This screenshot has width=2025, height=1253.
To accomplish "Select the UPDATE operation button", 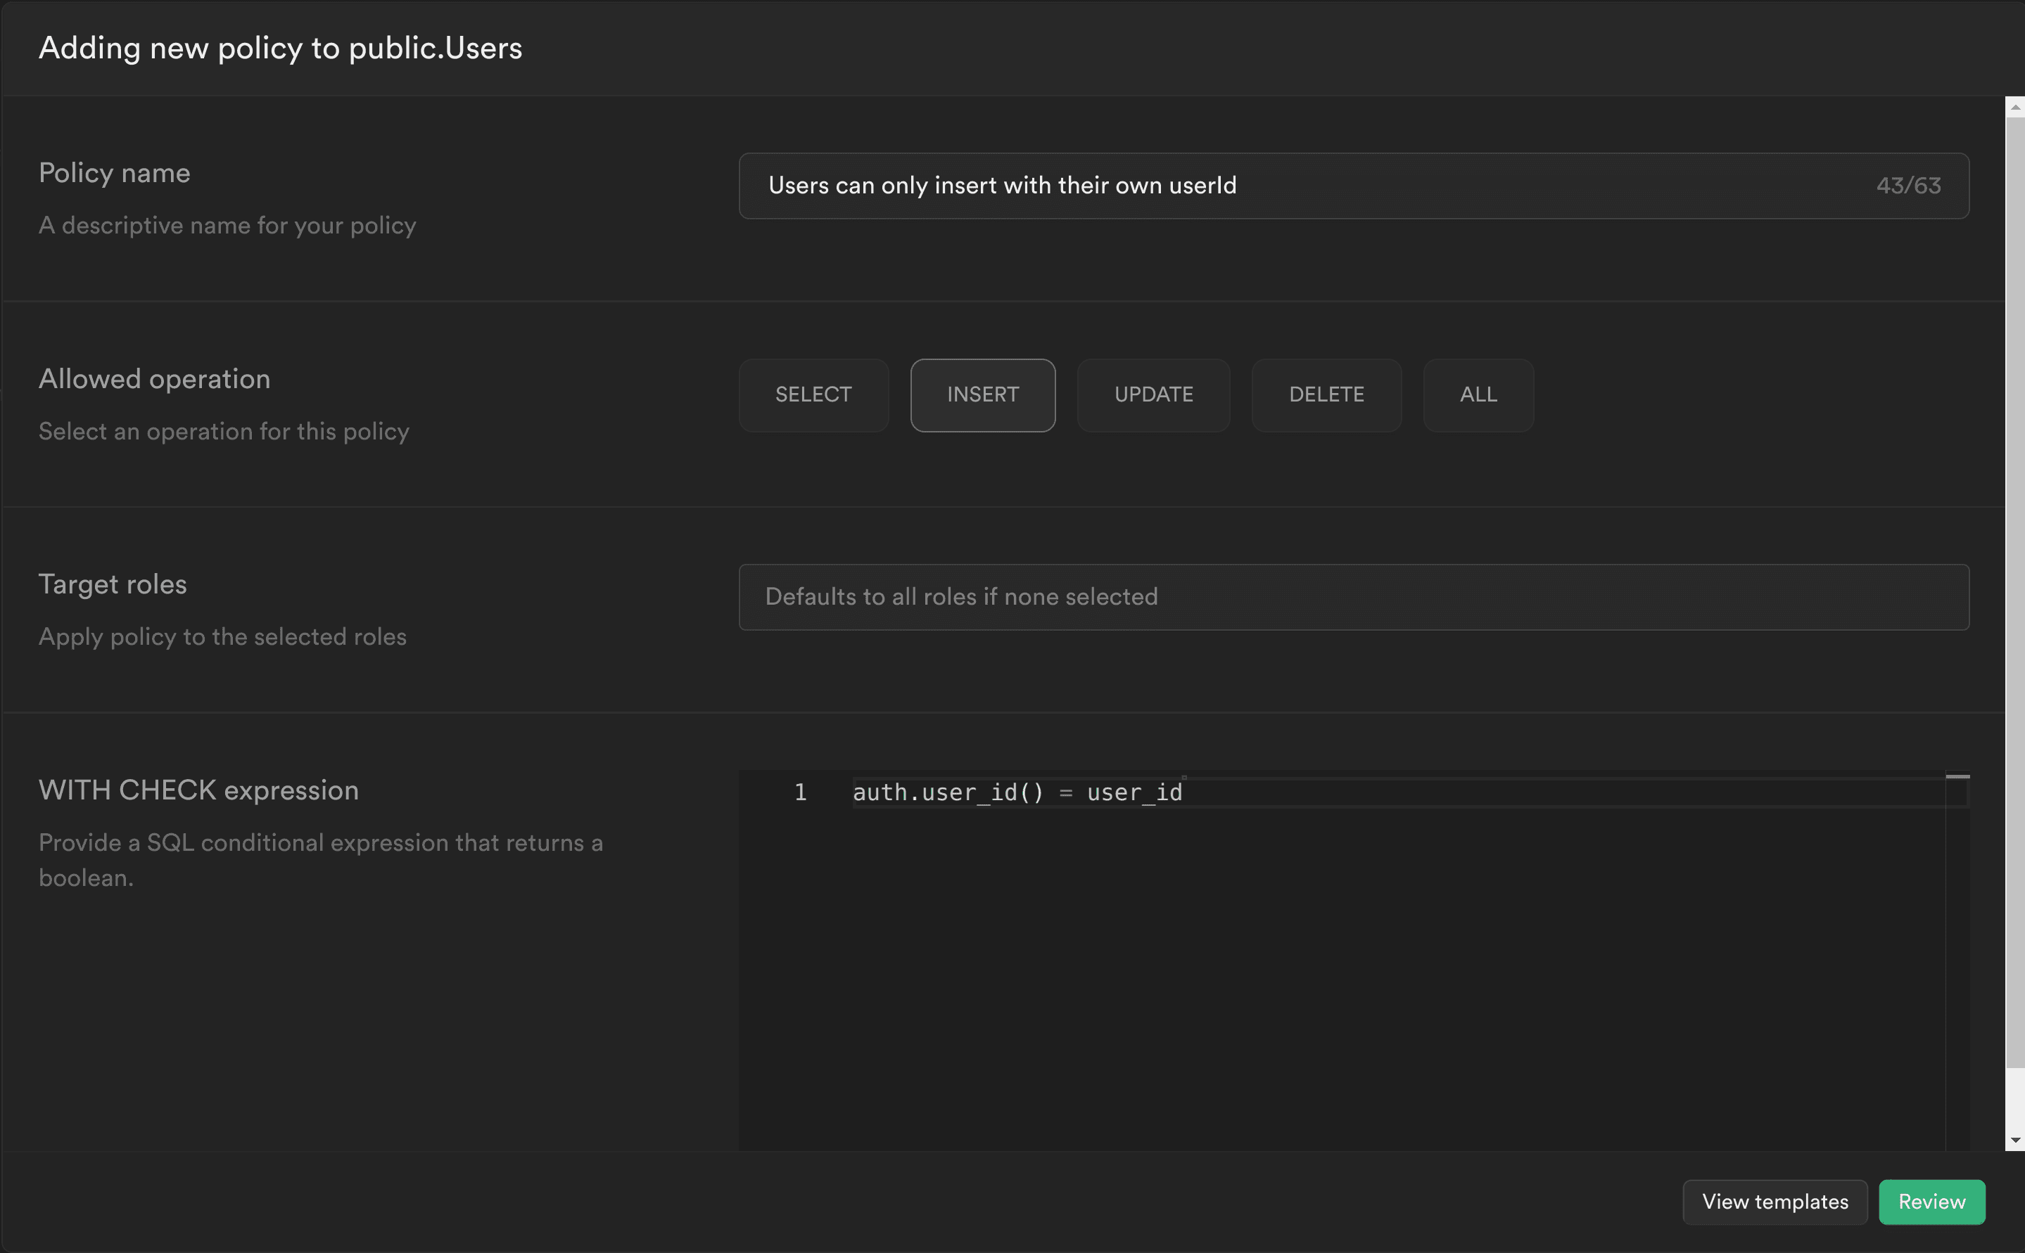I will point(1153,393).
